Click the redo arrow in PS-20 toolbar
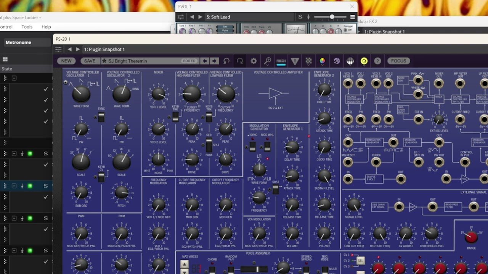Image resolution: width=488 pixels, height=274 pixels. (x=240, y=61)
